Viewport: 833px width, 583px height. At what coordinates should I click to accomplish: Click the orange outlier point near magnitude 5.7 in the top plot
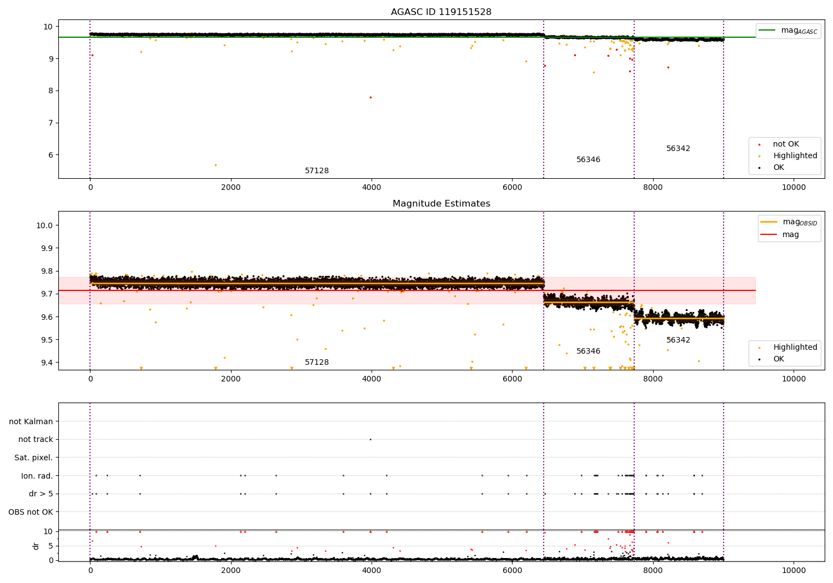215,165
